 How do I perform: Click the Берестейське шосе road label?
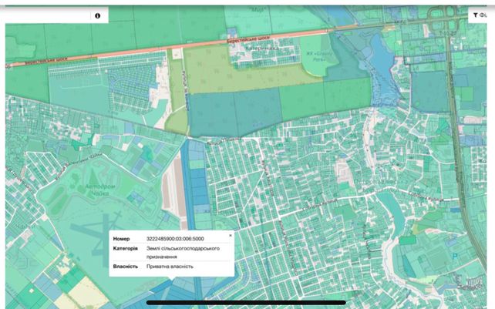coord(248,39)
